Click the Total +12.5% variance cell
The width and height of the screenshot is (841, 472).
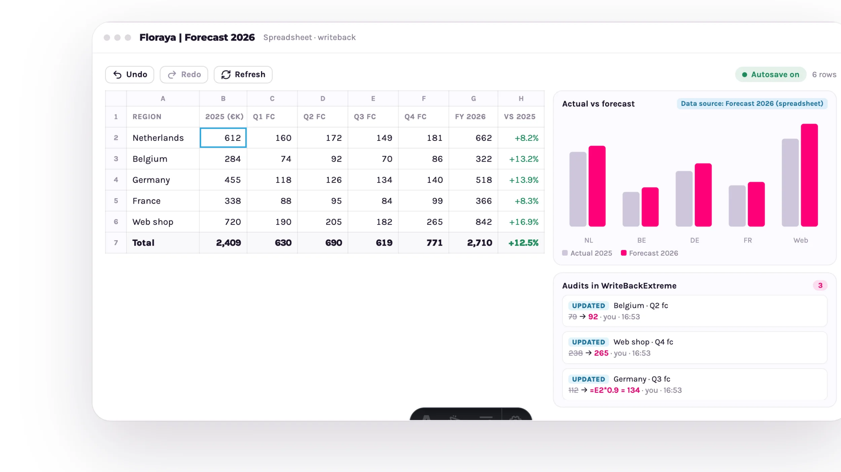coord(521,243)
